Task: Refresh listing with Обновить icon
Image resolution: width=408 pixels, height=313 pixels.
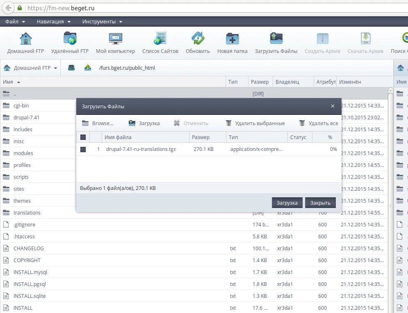Action: click(x=198, y=39)
